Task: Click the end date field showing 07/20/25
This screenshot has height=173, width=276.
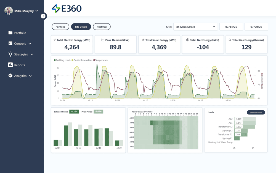Action: point(256,26)
